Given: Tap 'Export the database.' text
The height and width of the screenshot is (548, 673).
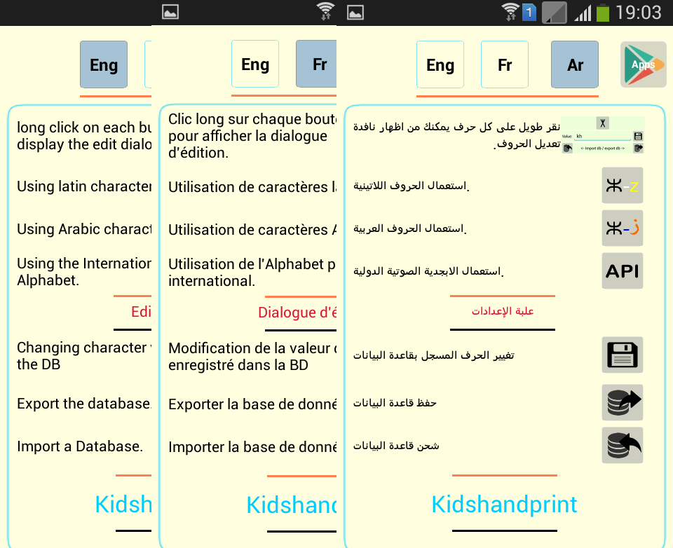Looking at the screenshot, I should tap(84, 404).
